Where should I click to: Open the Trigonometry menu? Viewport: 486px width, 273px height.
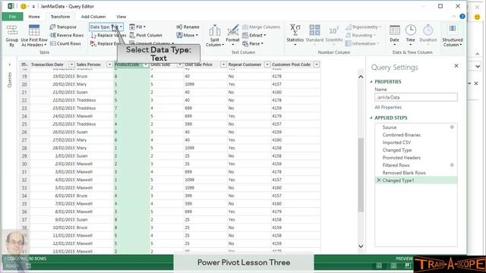click(x=363, y=27)
